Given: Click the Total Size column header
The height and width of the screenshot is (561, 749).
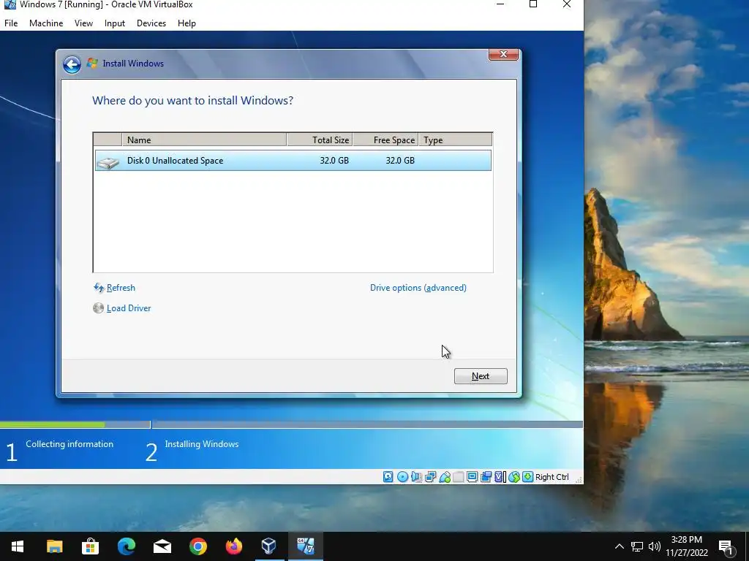Looking at the screenshot, I should pos(319,140).
